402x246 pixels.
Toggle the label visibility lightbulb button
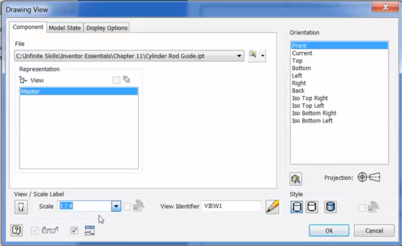21,207
